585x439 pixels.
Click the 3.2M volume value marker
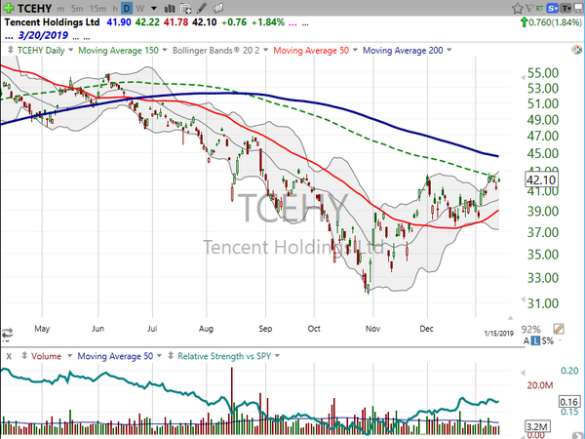tap(537, 426)
